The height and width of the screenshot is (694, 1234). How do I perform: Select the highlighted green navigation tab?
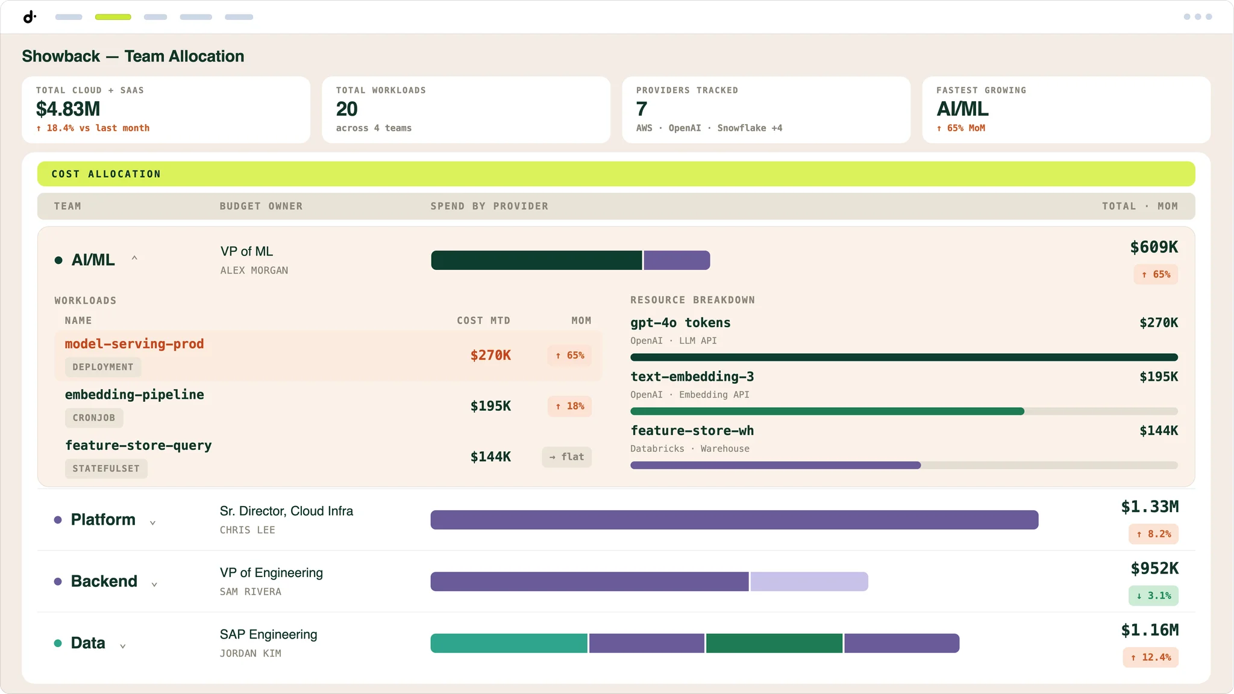[x=113, y=17]
